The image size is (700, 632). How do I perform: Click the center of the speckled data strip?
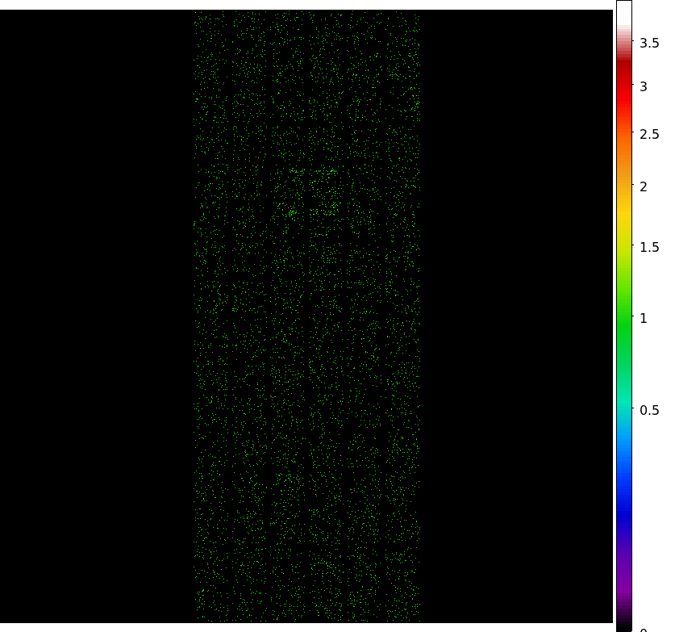click(306, 316)
